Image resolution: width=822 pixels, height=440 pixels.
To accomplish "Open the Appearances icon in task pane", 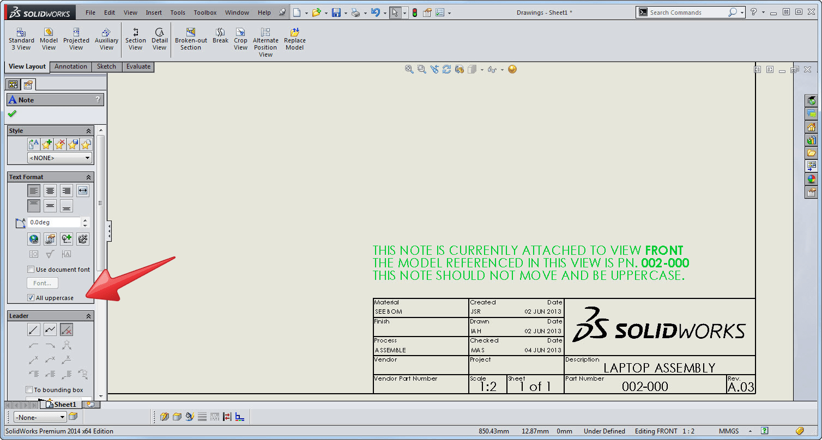I will pos(812,179).
